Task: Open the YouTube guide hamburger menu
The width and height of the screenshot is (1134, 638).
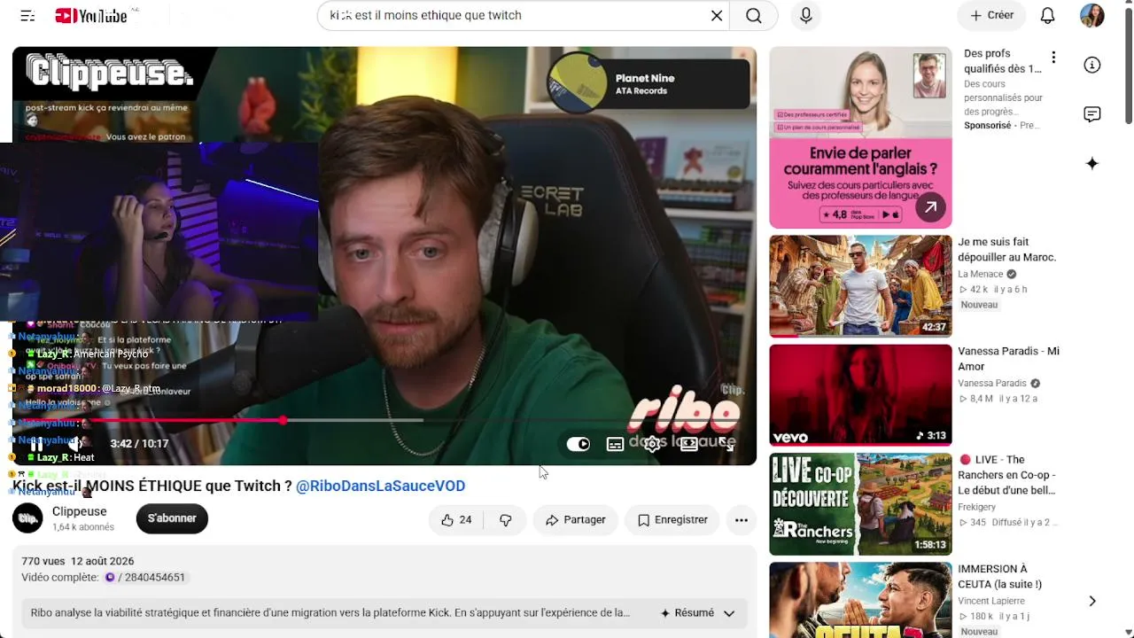Action: 27,15
